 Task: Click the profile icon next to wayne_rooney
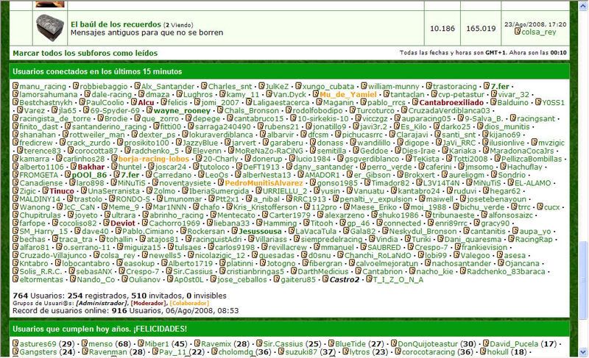(149, 110)
